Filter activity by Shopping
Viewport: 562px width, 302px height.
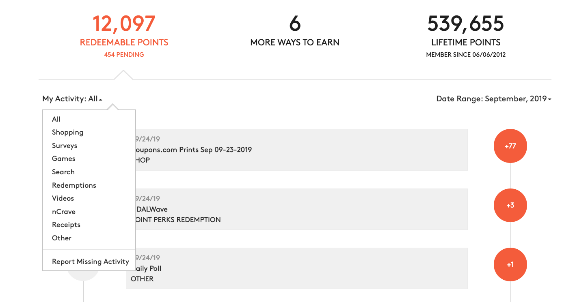[x=67, y=132]
